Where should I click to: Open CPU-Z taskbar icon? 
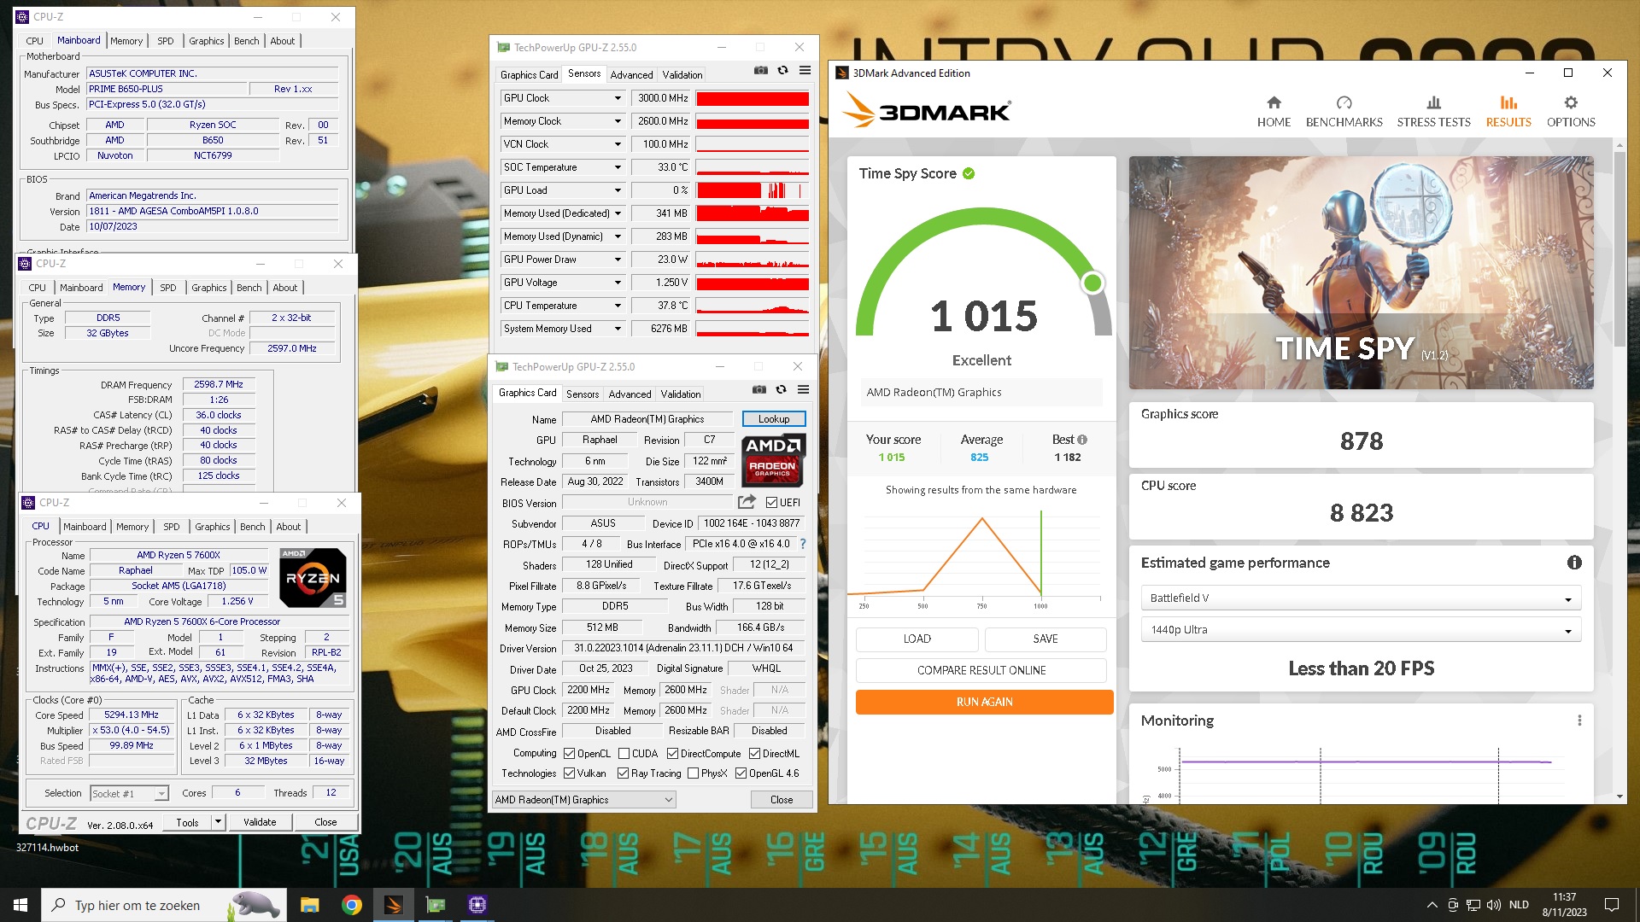(x=477, y=905)
